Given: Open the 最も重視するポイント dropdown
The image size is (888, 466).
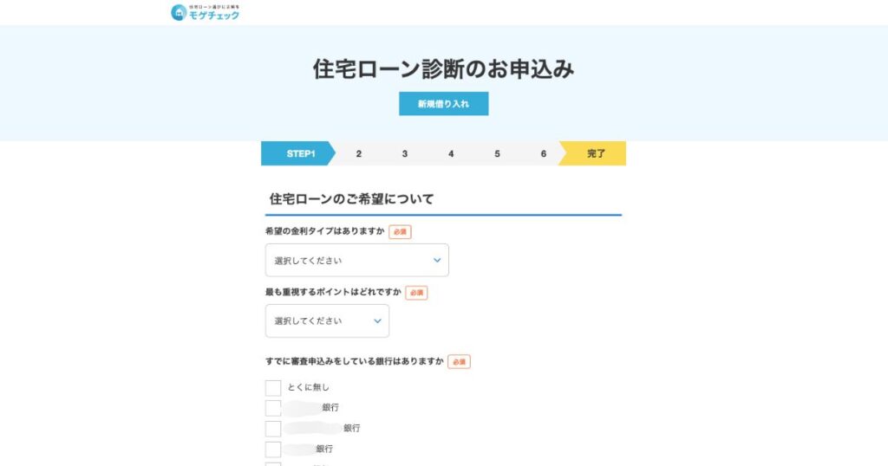Looking at the screenshot, I should pyautogui.click(x=327, y=320).
